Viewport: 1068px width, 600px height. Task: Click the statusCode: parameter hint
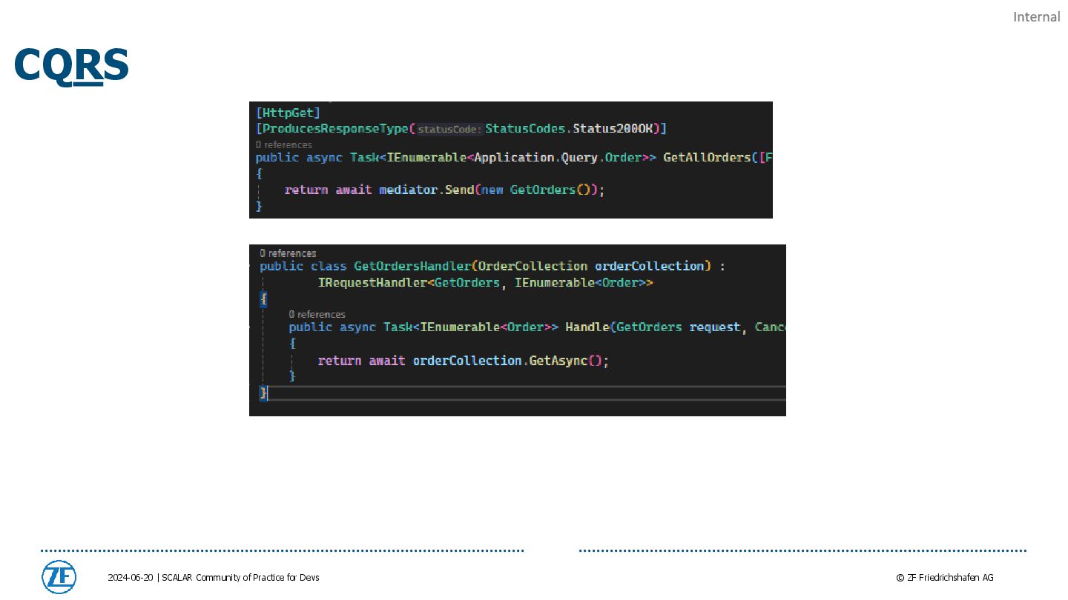(449, 130)
